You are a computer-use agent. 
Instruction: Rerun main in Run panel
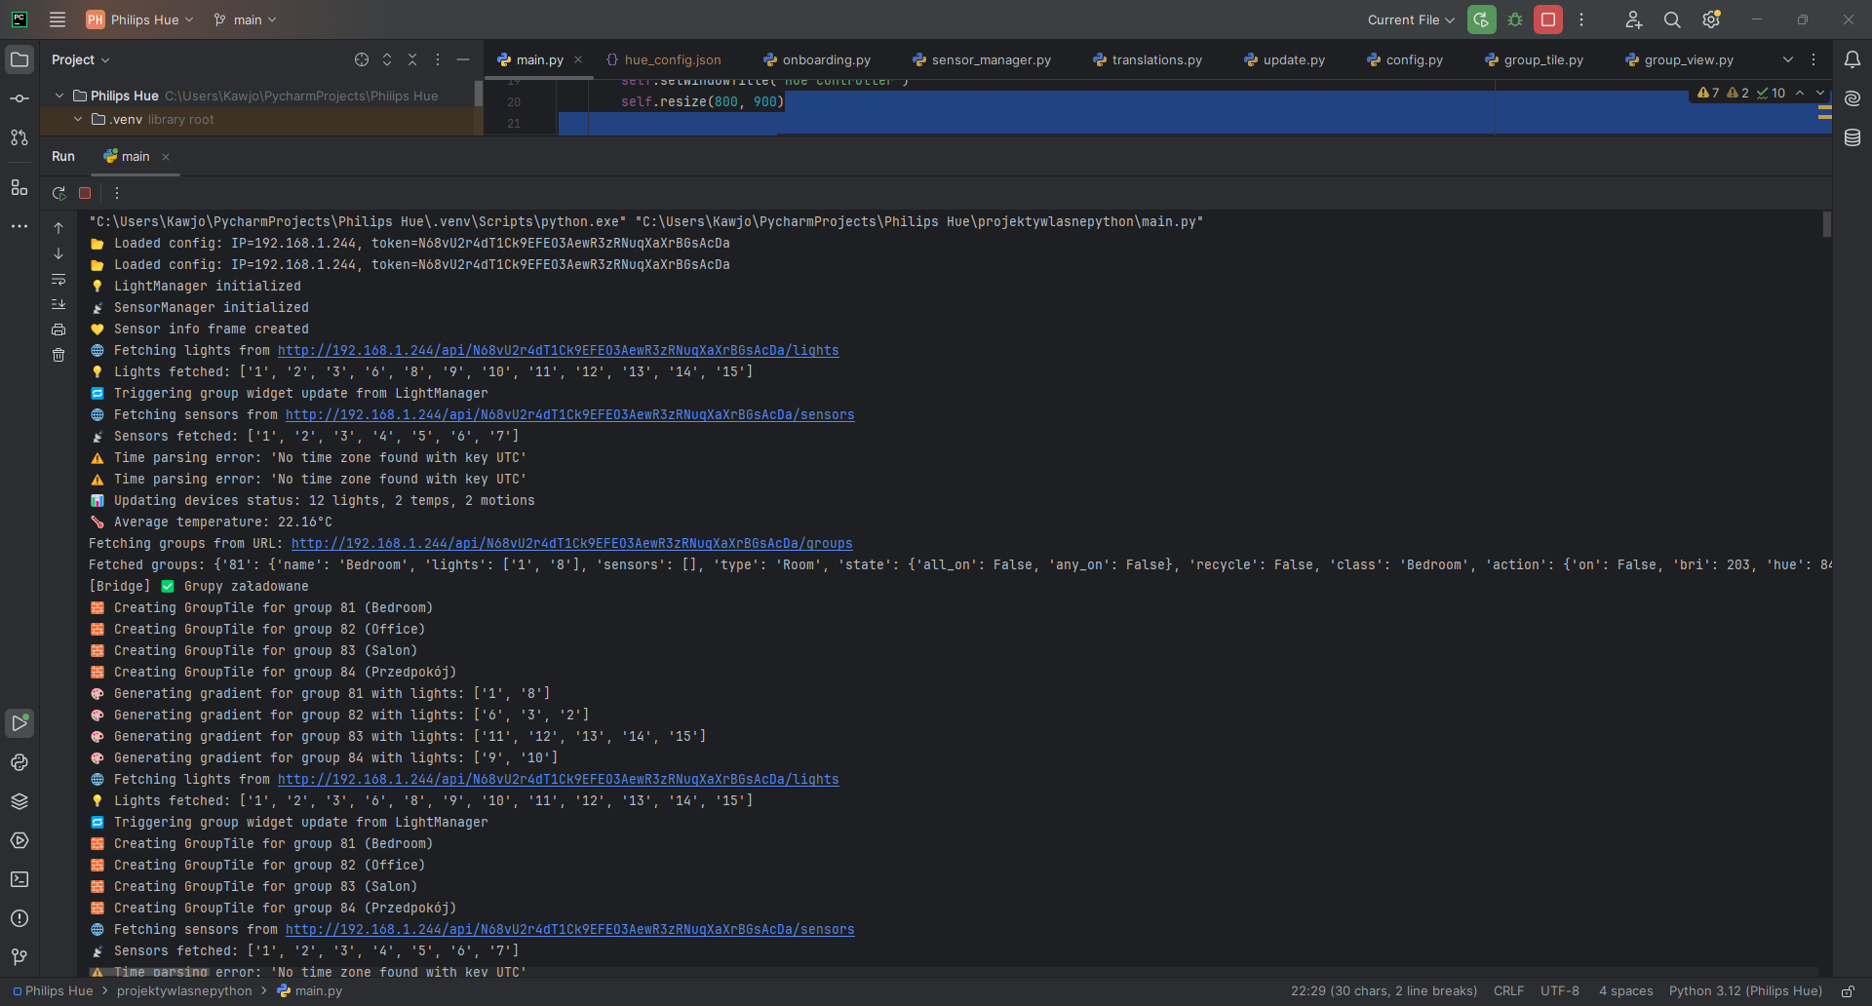(x=58, y=193)
